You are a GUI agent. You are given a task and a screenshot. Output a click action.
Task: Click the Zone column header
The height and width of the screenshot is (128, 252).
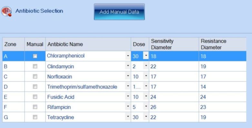coord(14,44)
